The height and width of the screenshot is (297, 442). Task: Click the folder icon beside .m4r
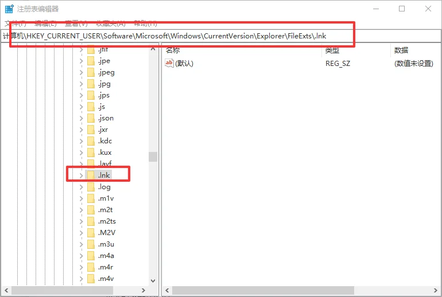click(91, 267)
